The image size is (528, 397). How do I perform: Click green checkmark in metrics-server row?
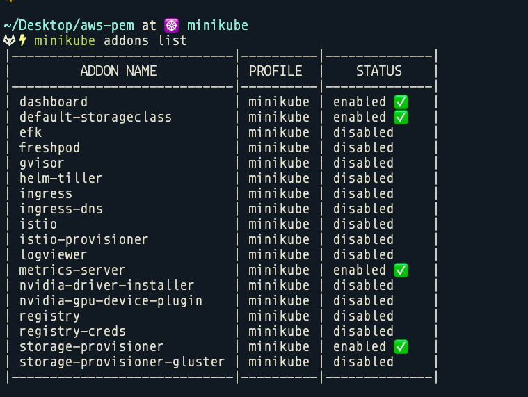401,270
